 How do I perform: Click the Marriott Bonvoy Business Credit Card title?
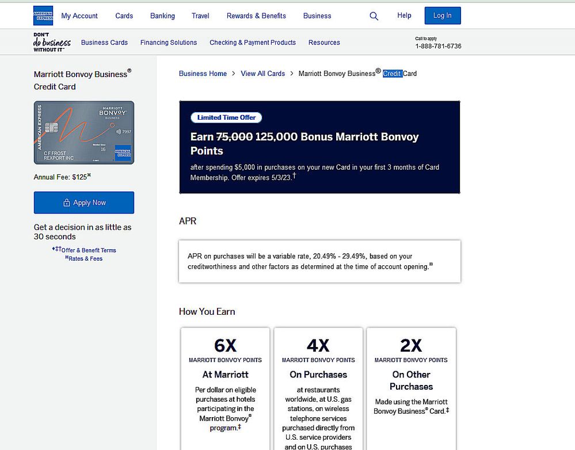(x=82, y=79)
